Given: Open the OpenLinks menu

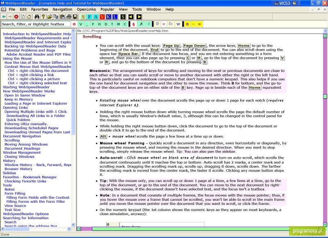Looking at the screenshot, I should click(x=86, y=9).
